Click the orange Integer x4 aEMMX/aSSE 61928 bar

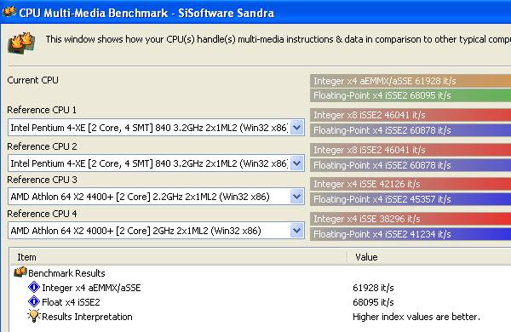tap(411, 81)
